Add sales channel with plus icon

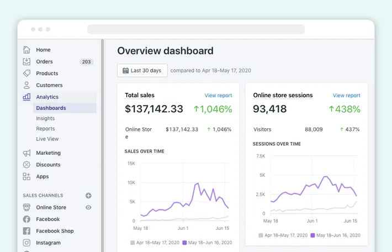(x=88, y=196)
